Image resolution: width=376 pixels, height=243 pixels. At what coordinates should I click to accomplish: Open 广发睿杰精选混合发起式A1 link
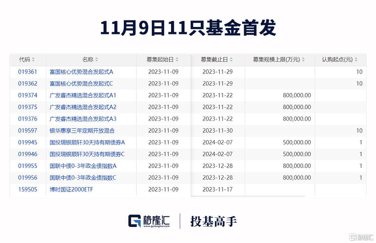coord(83,95)
